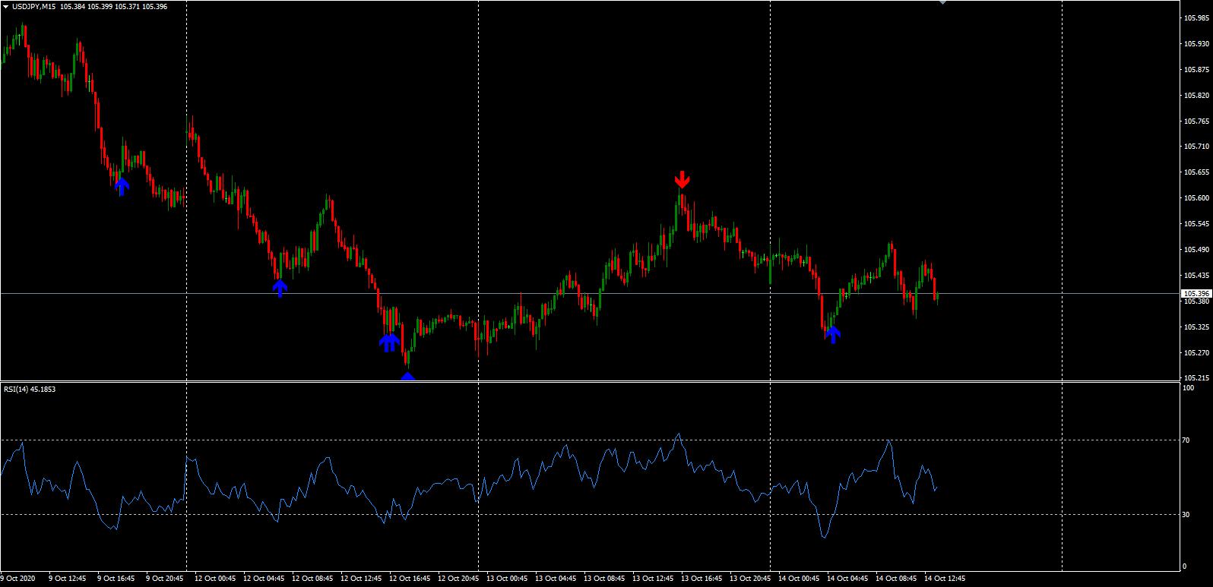Select the red sell arrow above the 13 Oct peak
1213x587 pixels.
pyautogui.click(x=682, y=179)
